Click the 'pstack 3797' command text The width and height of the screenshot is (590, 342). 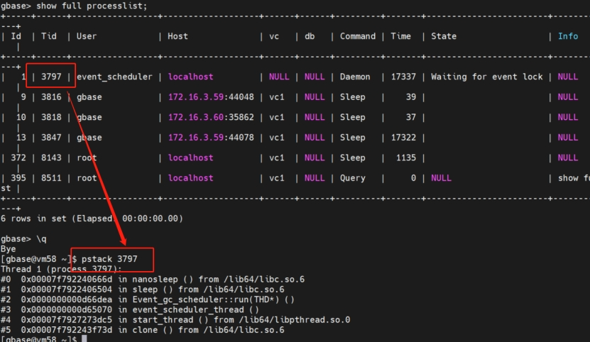109,259
